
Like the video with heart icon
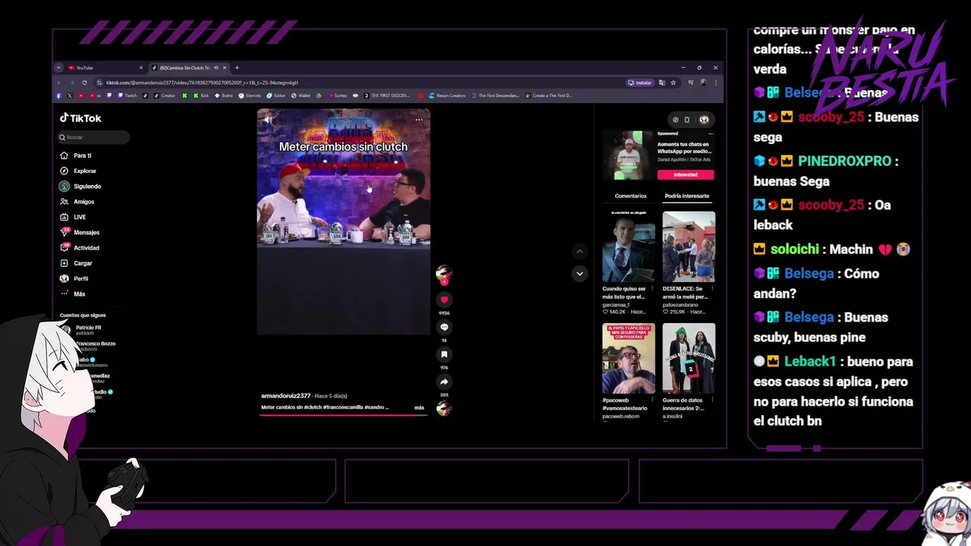(x=445, y=300)
